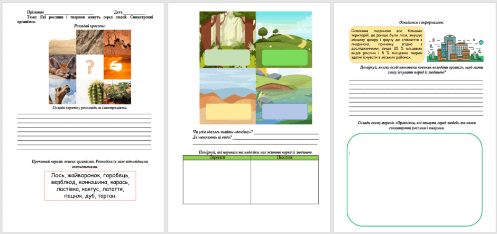The height and width of the screenshot is (234, 497).
Task: Select the cactus image tile
Action: point(90,92)
